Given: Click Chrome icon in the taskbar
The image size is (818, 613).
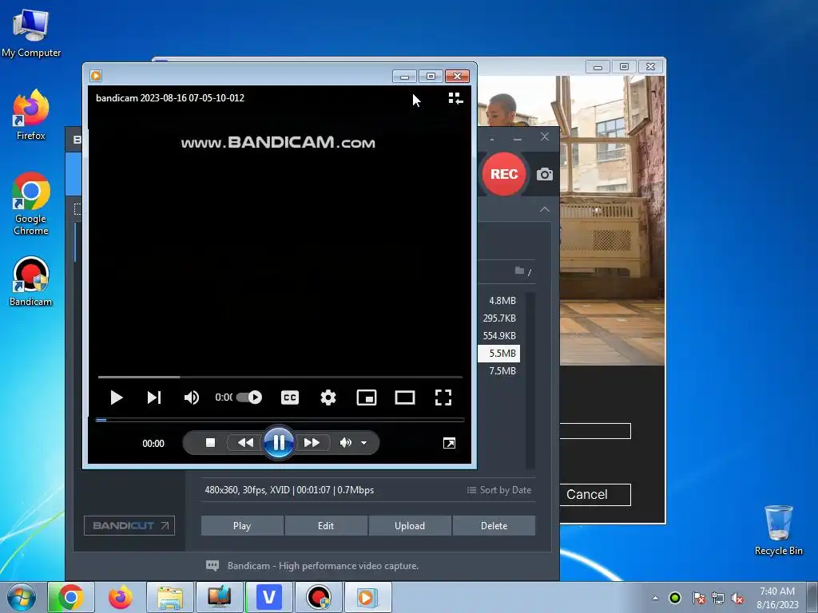Looking at the screenshot, I should (x=71, y=597).
